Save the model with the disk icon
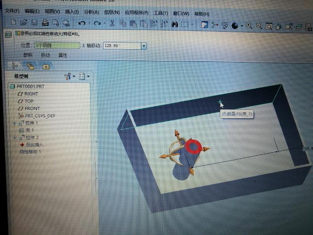313x235 pixels. point(34,22)
